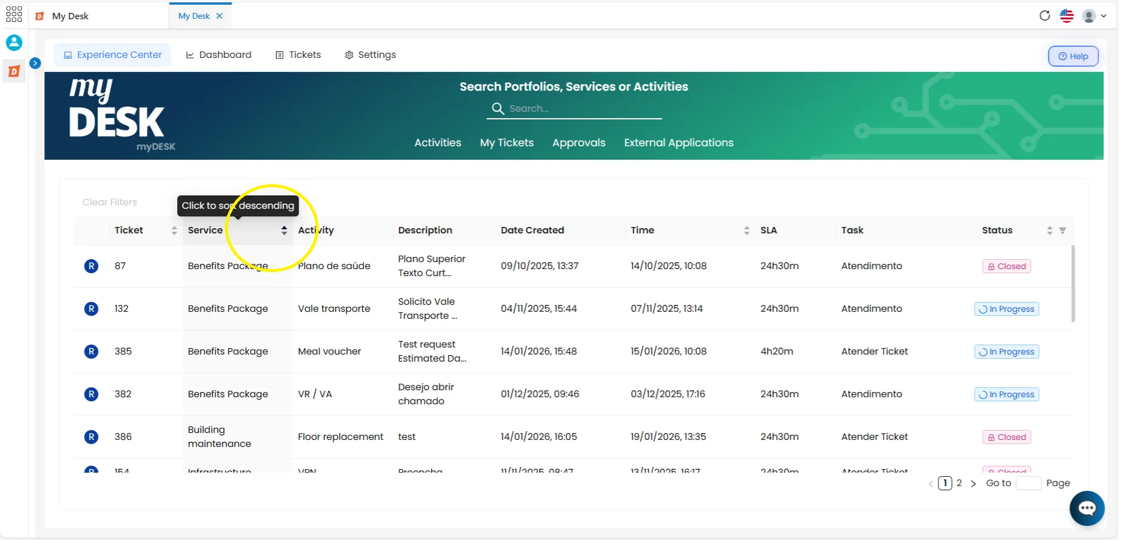Click In Progress badge for ticket 132

(x=1006, y=309)
